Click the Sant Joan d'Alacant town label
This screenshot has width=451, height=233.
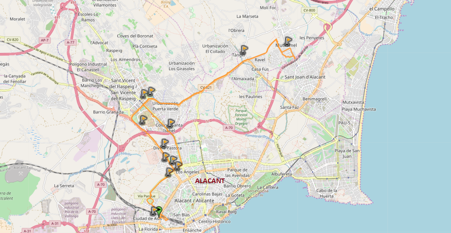point(305,77)
